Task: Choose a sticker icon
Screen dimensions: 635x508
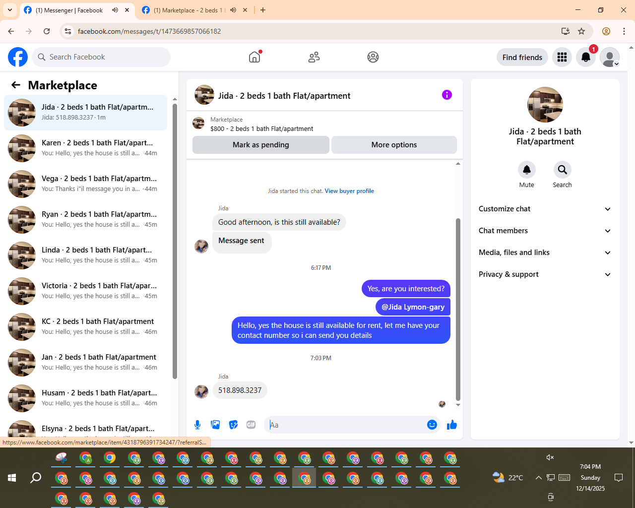Action: tap(233, 425)
